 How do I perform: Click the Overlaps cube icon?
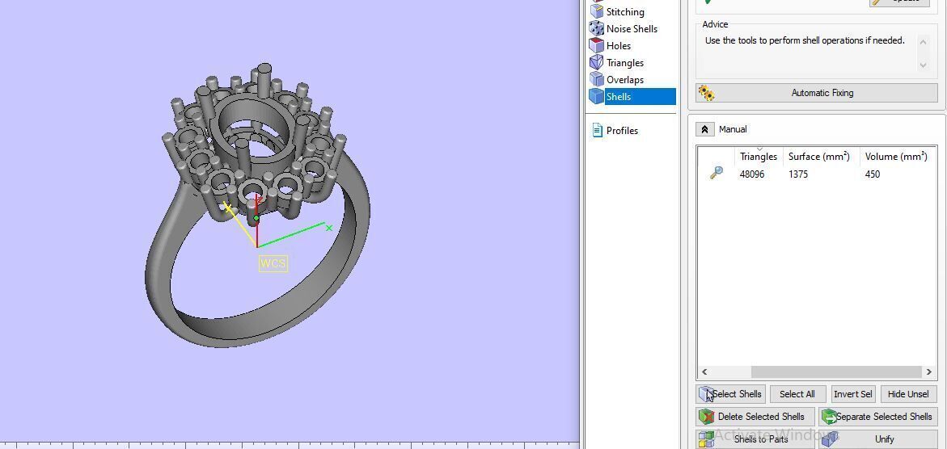(x=596, y=79)
